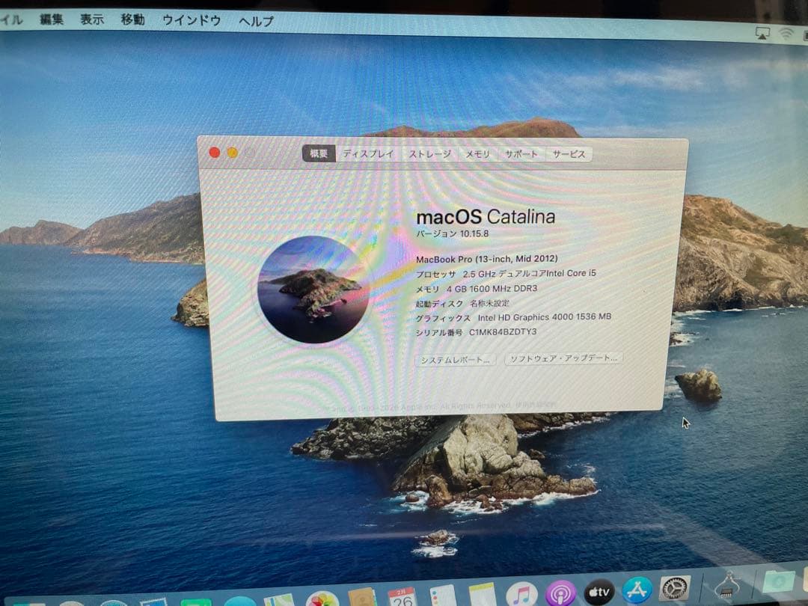Launch the Podcasts app from the Dock
The image size is (808, 606).
coord(560,593)
